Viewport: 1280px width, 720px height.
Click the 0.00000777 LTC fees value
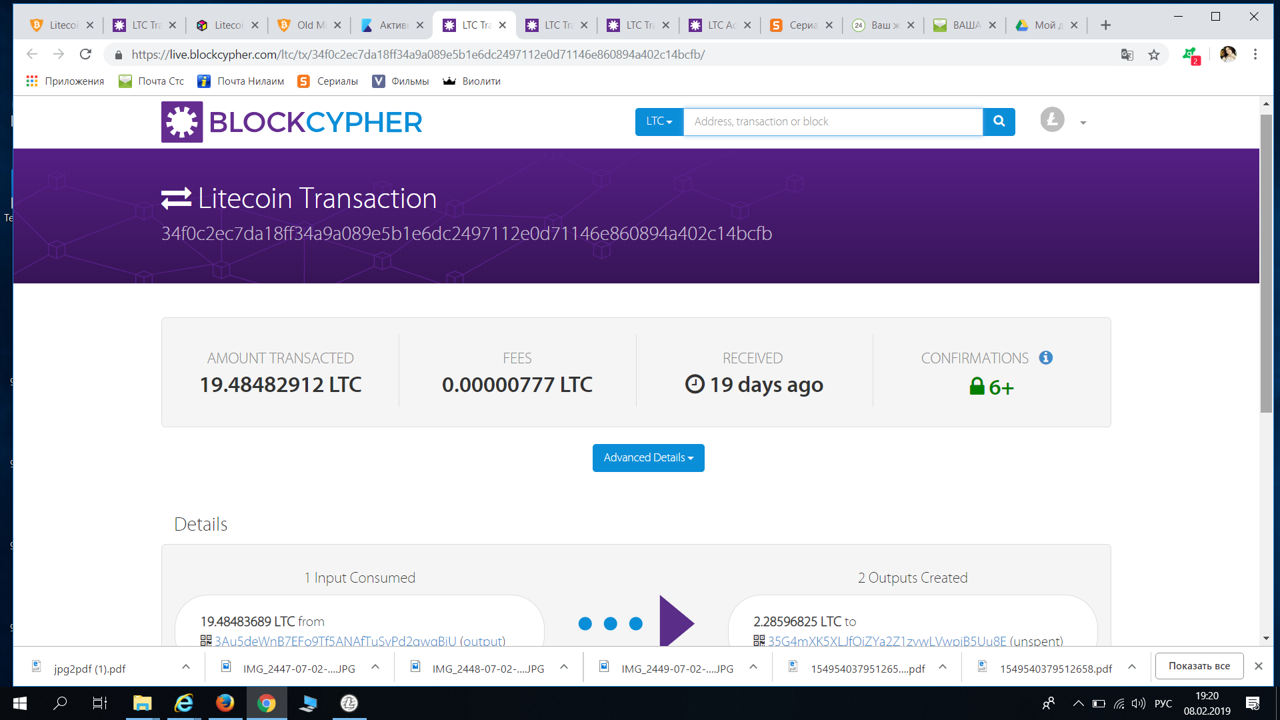(x=517, y=385)
